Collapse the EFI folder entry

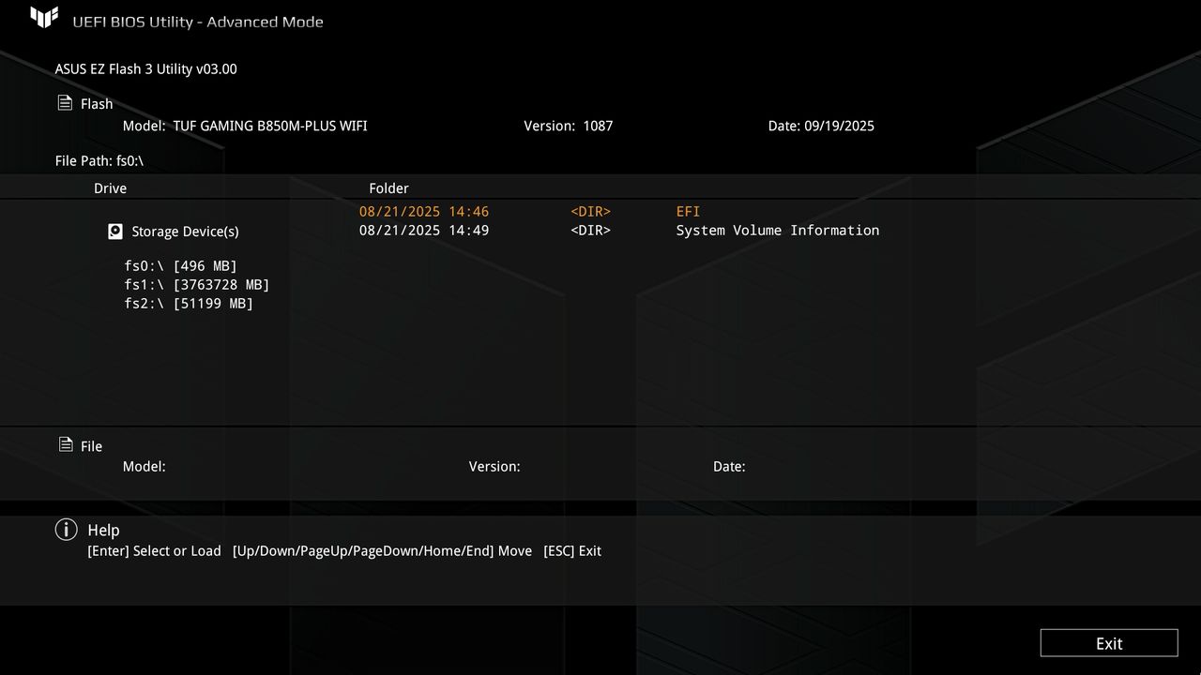coord(688,211)
